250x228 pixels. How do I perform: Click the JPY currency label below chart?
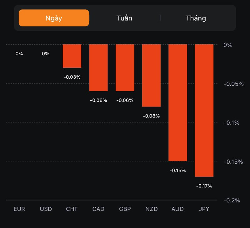[x=204, y=209]
